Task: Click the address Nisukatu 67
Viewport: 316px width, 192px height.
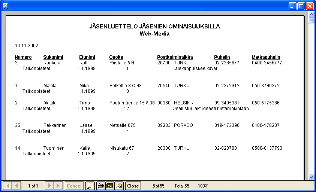Action: click(x=122, y=148)
